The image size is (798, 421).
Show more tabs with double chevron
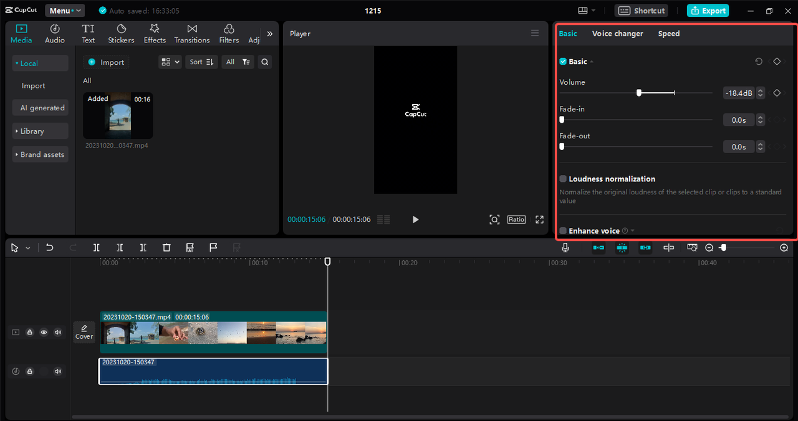(x=269, y=34)
